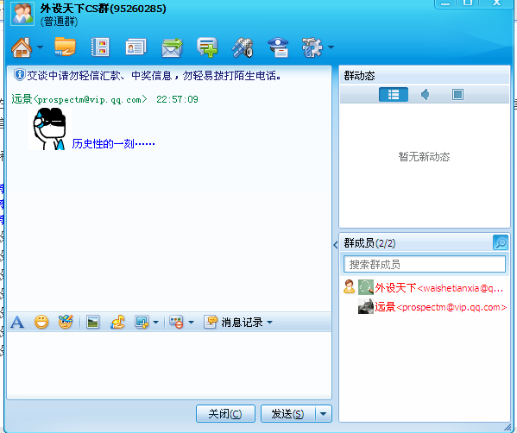517x433 pixels.
Task: Collapse the right side panel arrow
Action: 336,245
